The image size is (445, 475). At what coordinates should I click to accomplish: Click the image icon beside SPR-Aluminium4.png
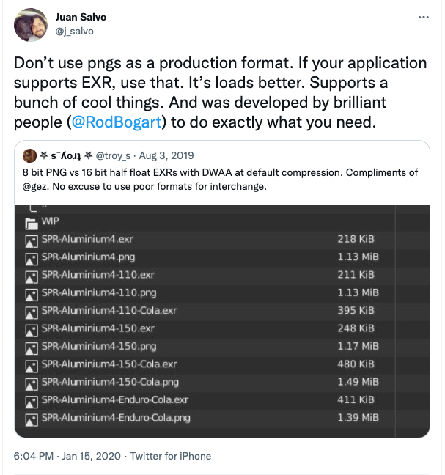click(x=31, y=258)
